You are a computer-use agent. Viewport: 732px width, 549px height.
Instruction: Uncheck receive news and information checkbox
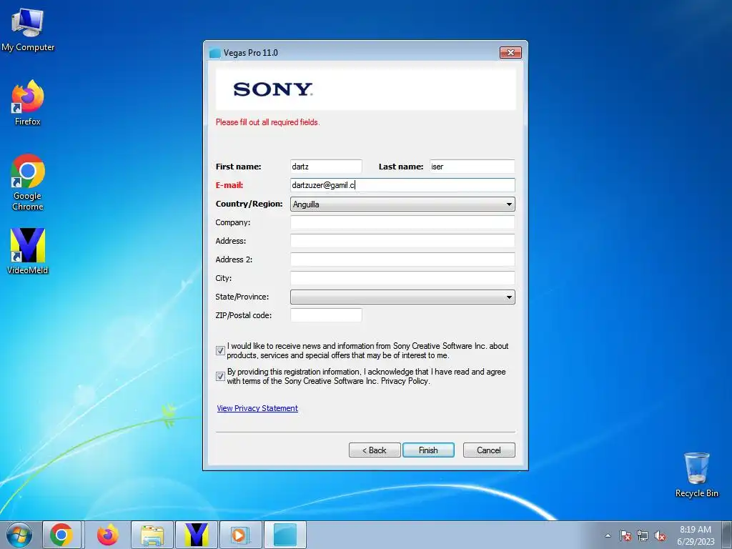(x=220, y=350)
